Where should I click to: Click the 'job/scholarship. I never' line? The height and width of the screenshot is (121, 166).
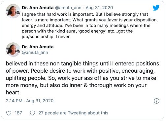point(46,36)
